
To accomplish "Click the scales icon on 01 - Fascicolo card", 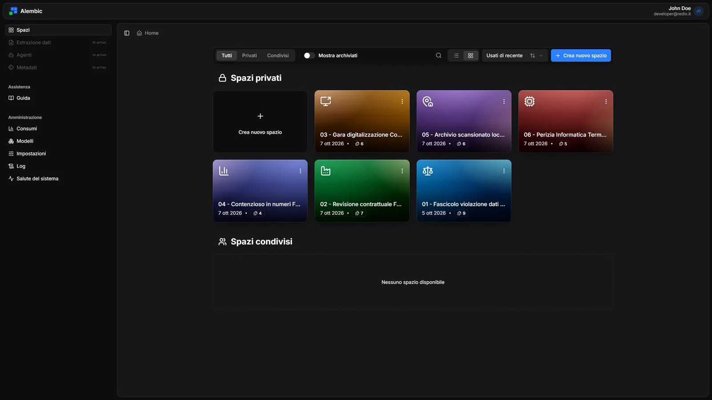I will pos(428,171).
